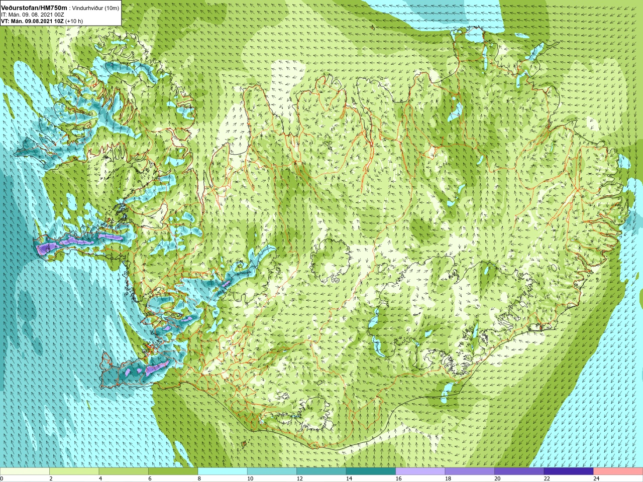Click the dark indigo 22–24 legend swatch
Screen dimensions: 643x482
coord(569,471)
